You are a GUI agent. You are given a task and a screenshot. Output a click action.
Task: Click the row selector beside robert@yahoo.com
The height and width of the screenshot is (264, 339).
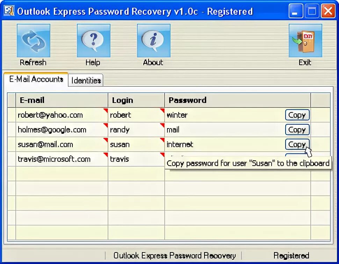coord(12,115)
